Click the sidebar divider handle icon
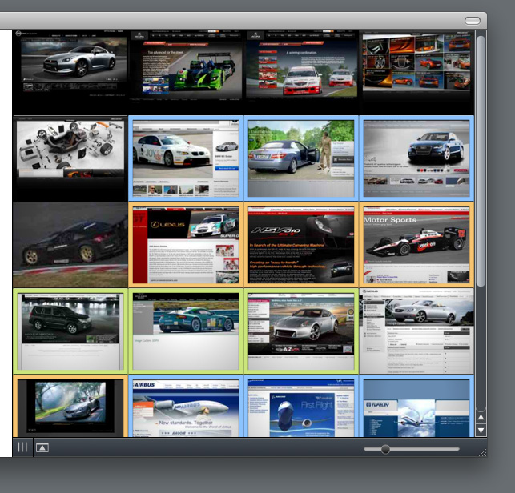The width and height of the screenshot is (515, 493). point(22,447)
